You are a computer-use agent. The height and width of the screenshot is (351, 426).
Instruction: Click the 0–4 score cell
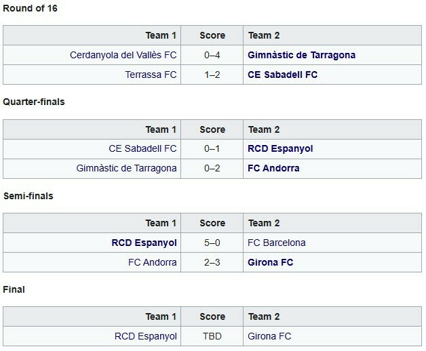212,55
